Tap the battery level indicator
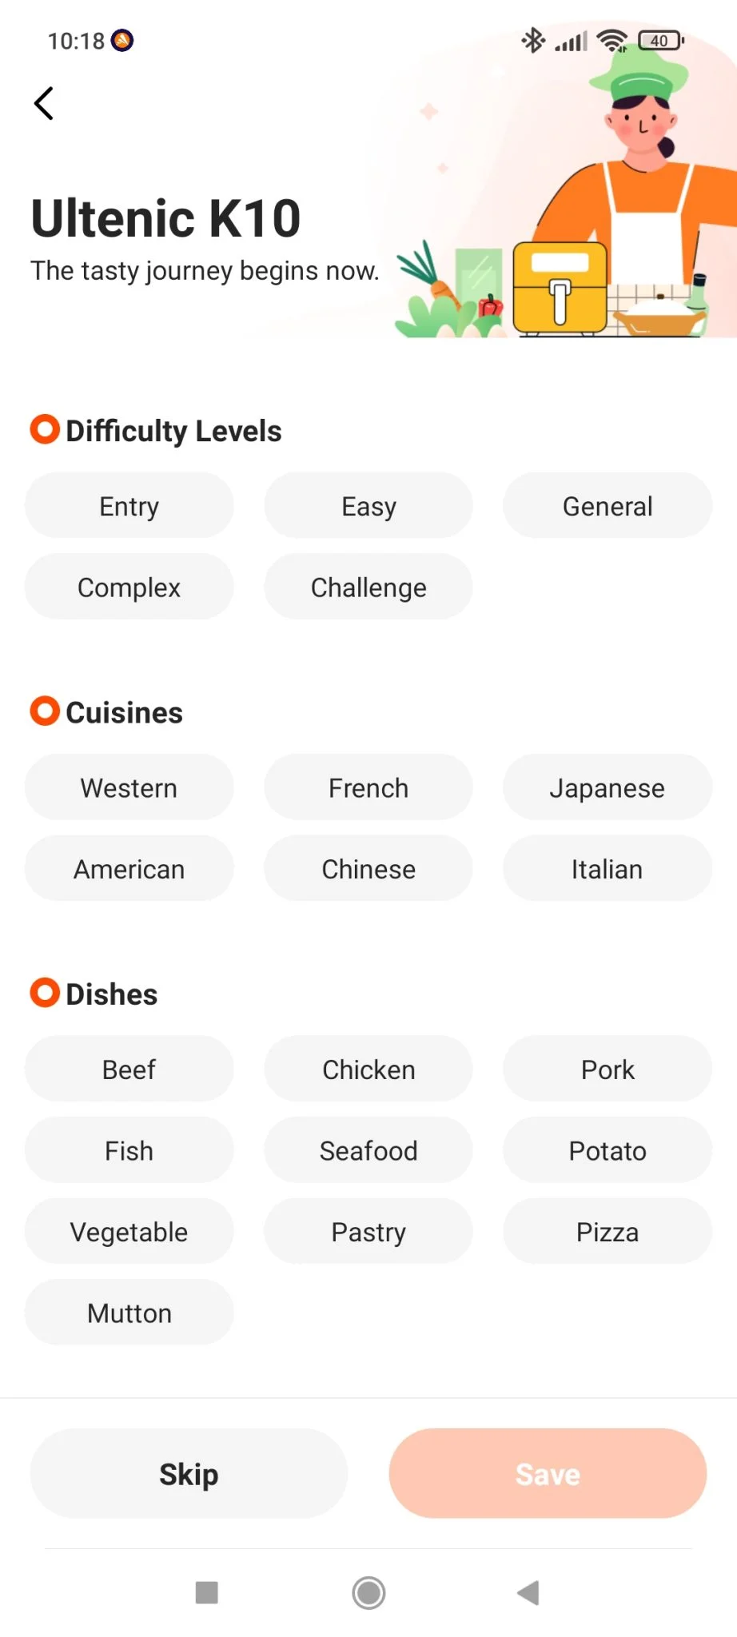This screenshot has width=737, height=1637. (660, 40)
